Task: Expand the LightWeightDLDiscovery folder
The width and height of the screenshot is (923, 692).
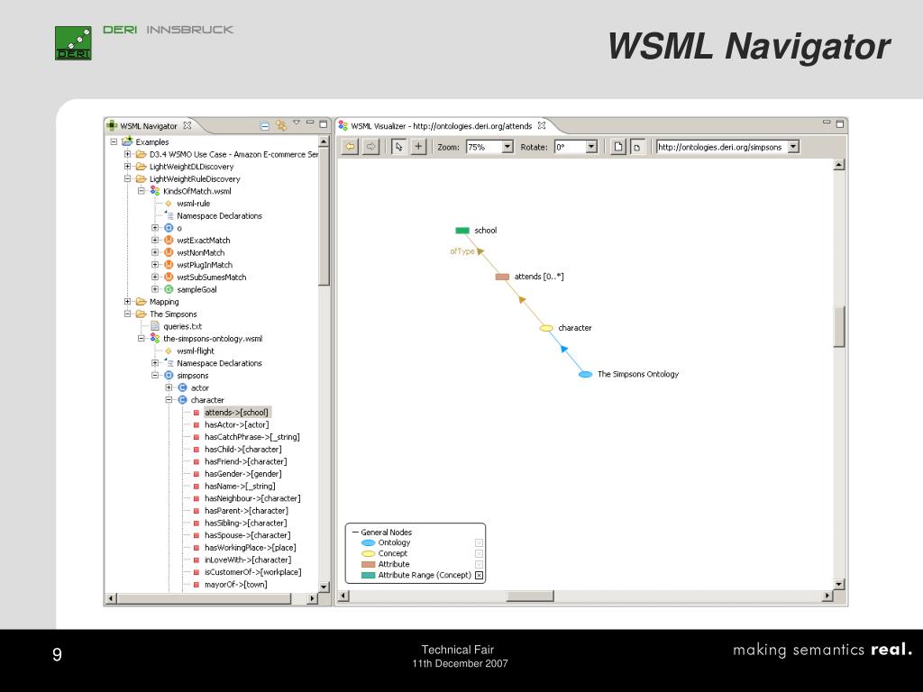Action: coord(127,167)
